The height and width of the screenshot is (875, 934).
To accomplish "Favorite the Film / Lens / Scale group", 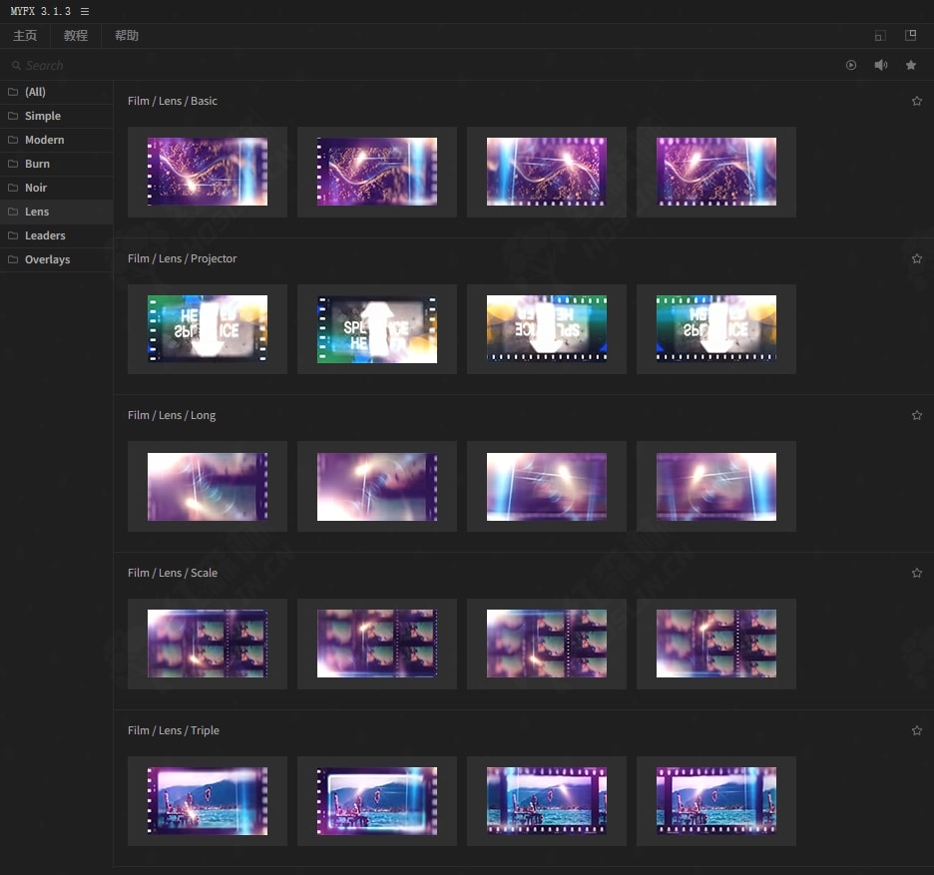I will click(917, 573).
